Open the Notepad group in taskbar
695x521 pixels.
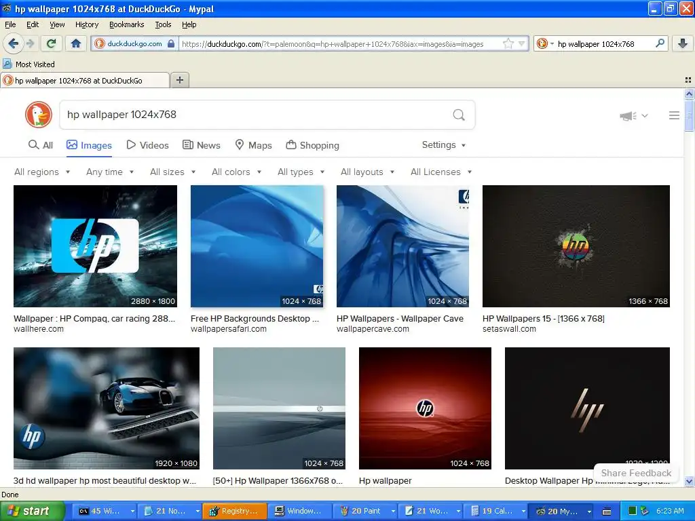click(170, 511)
